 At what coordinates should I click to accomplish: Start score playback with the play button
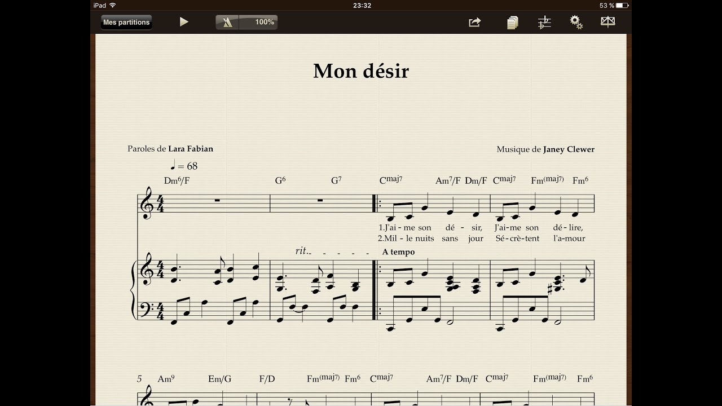[184, 22]
